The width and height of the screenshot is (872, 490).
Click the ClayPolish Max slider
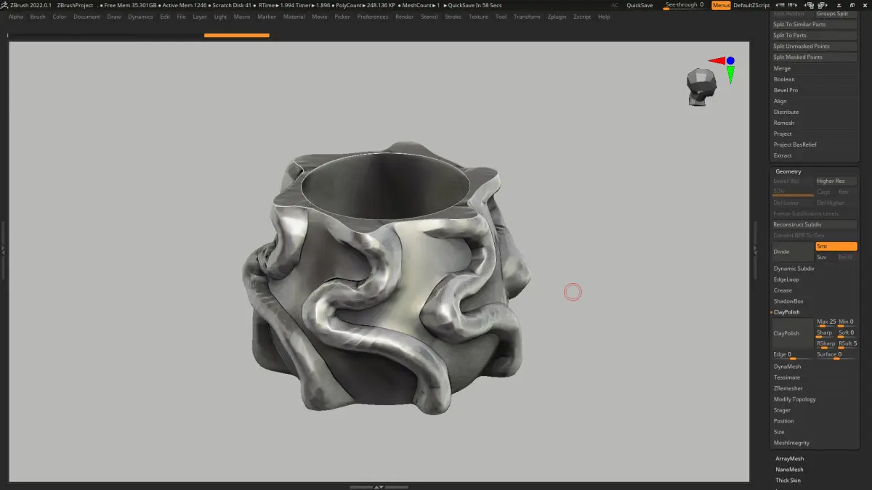tap(825, 323)
